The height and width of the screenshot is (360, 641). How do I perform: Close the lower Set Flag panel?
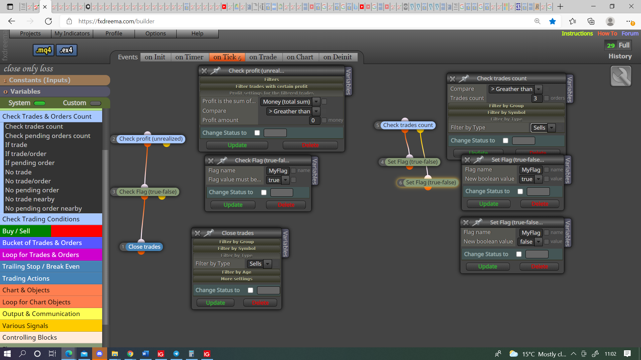point(466,222)
